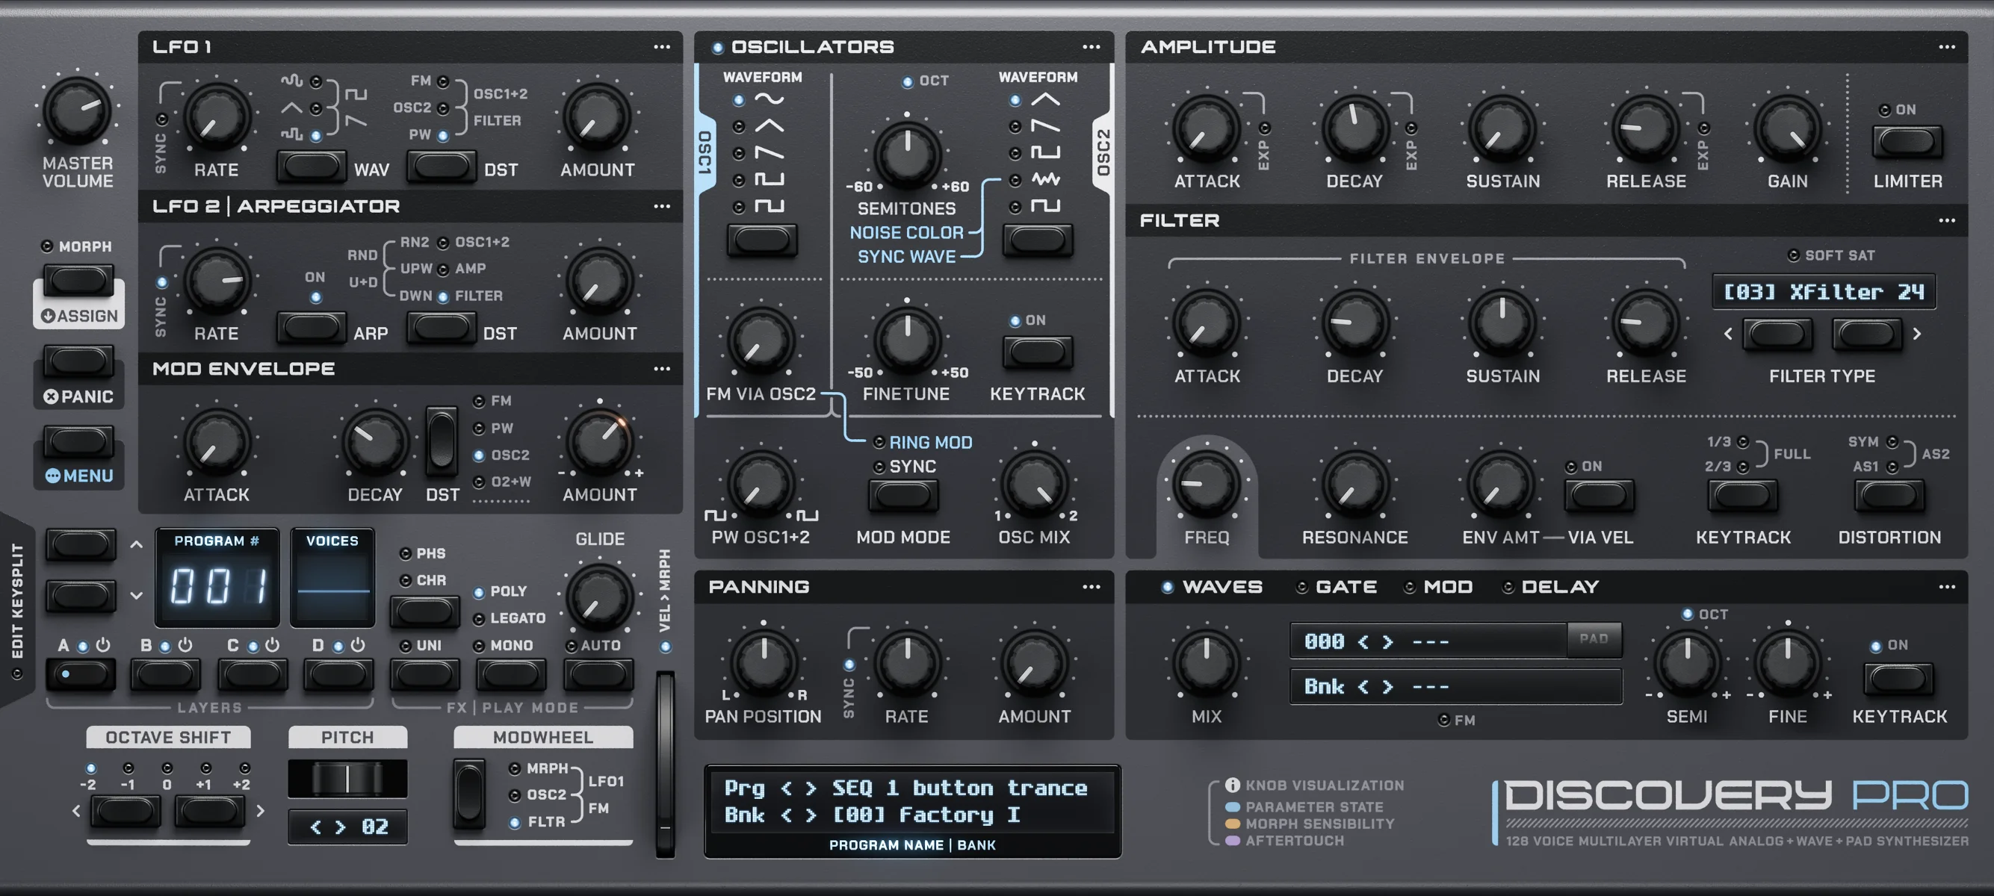Click the pitch wheel
Image resolution: width=1994 pixels, height=896 pixels.
[347, 777]
